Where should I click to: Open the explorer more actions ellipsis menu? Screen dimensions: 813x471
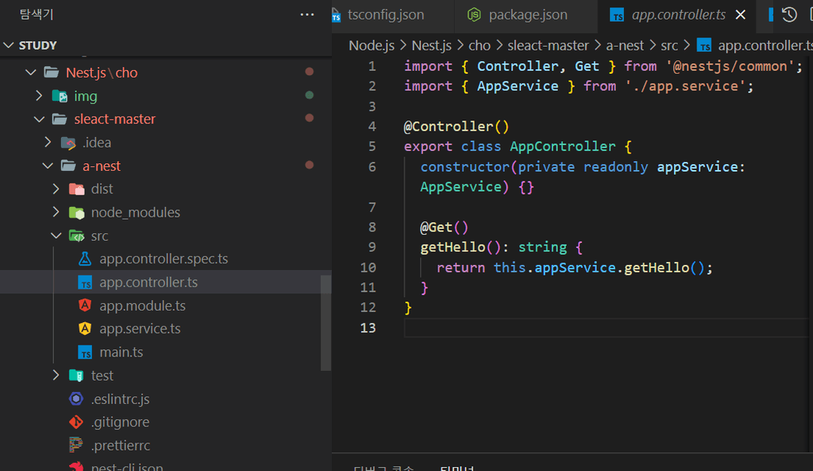[307, 14]
